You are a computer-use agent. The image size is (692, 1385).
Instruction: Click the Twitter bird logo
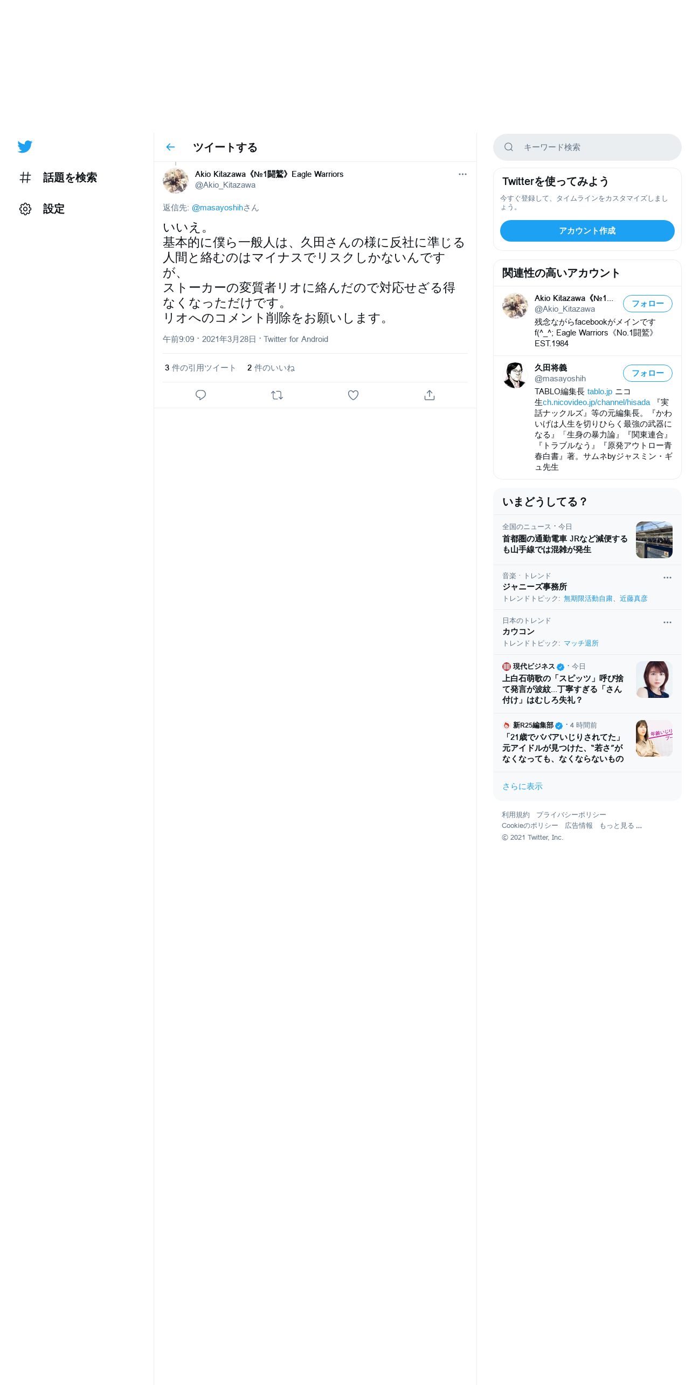25,147
